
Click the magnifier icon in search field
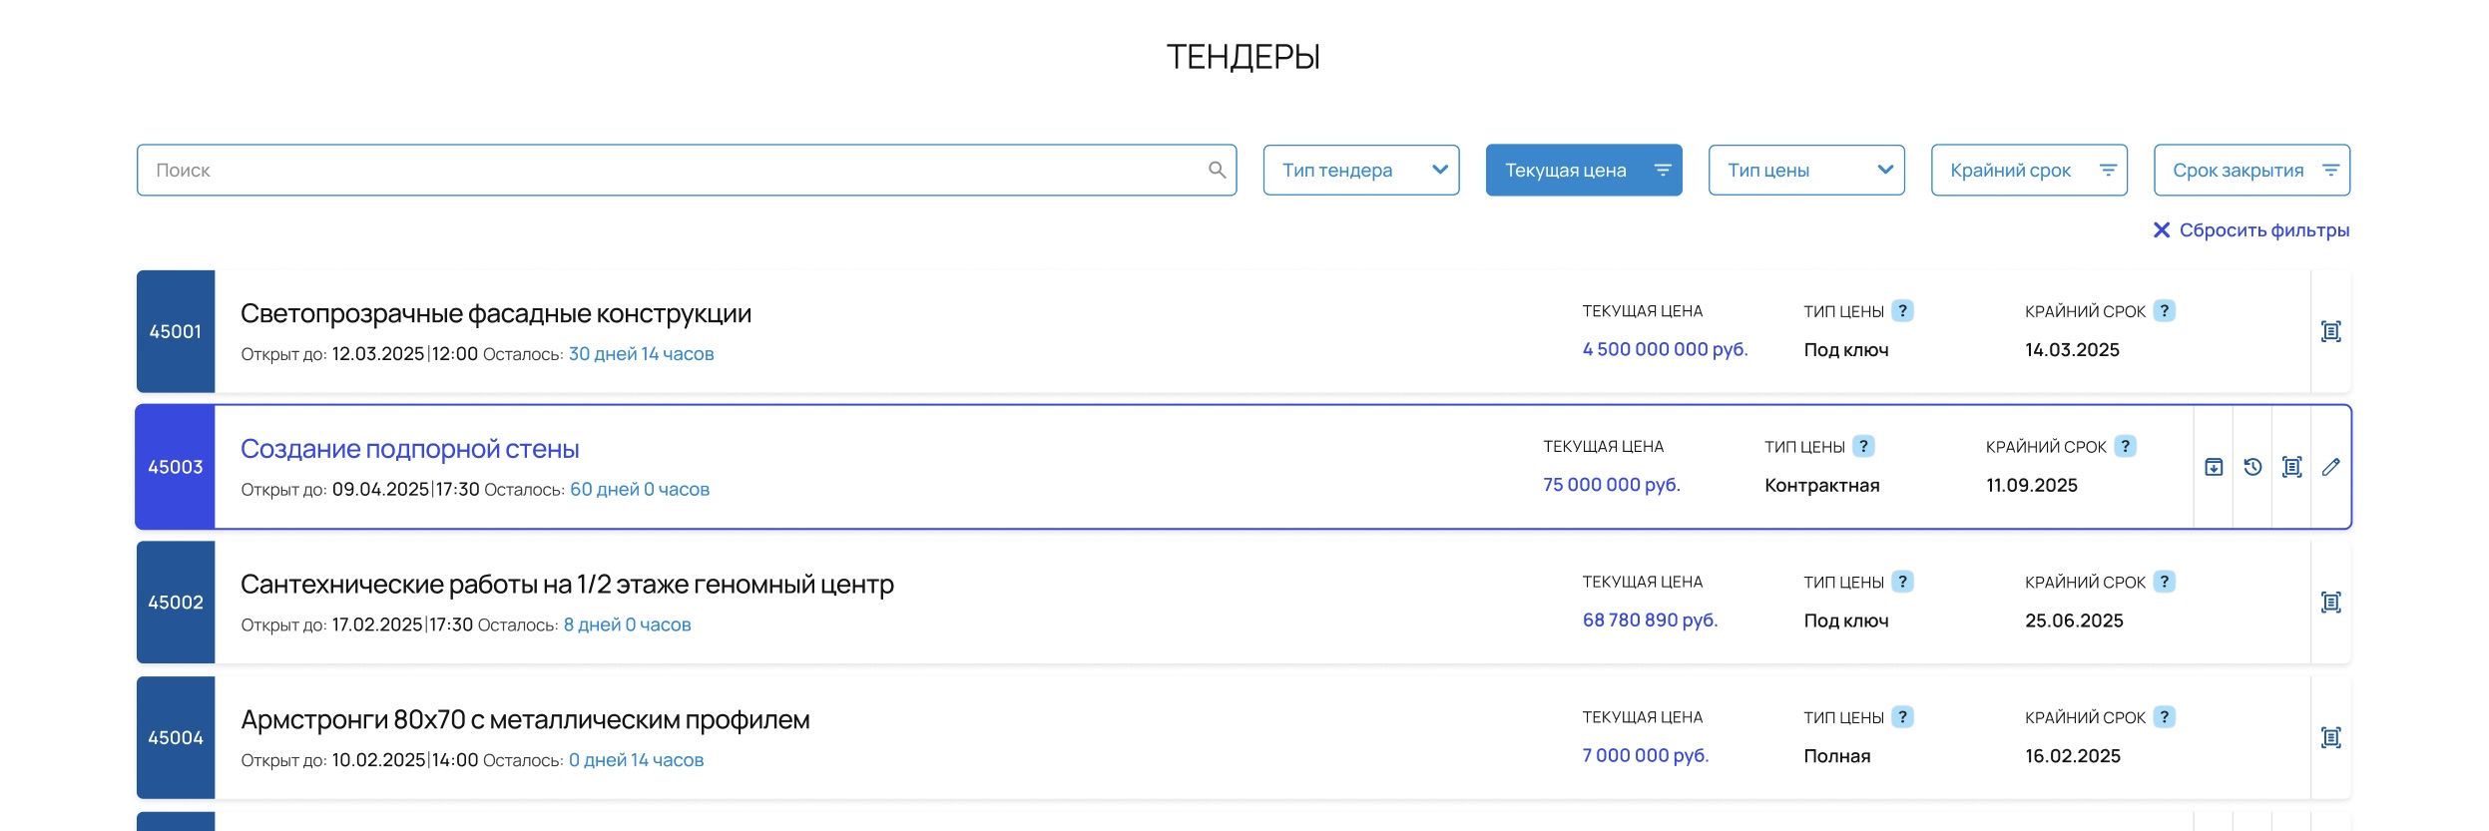(1217, 170)
